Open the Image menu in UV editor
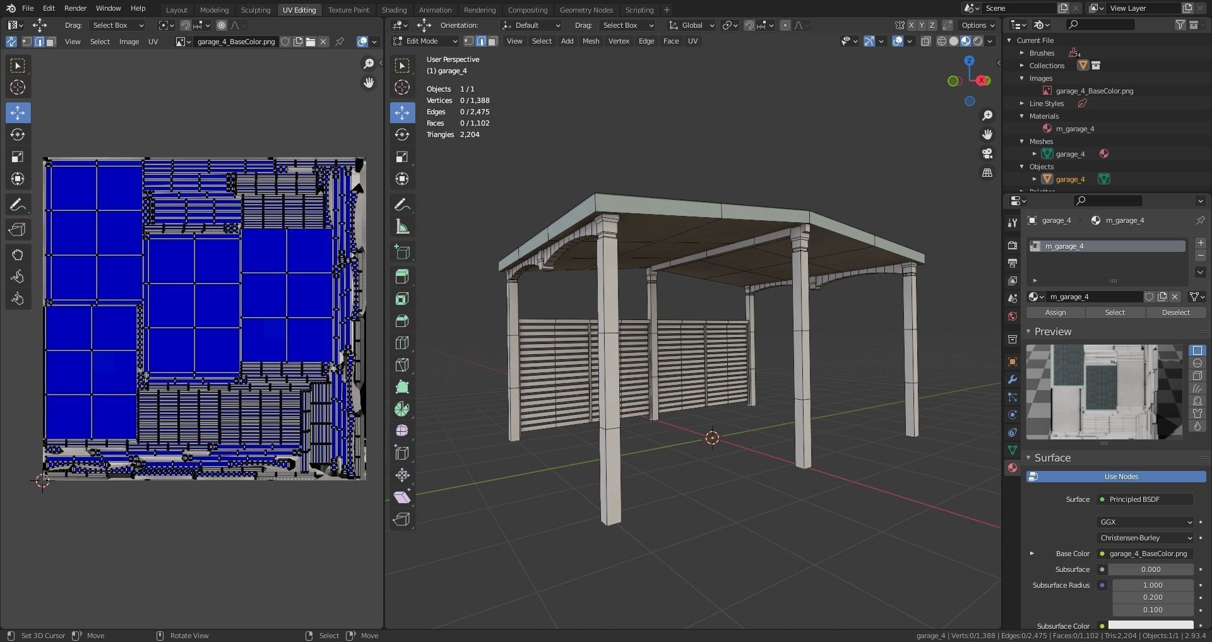 point(129,42)
